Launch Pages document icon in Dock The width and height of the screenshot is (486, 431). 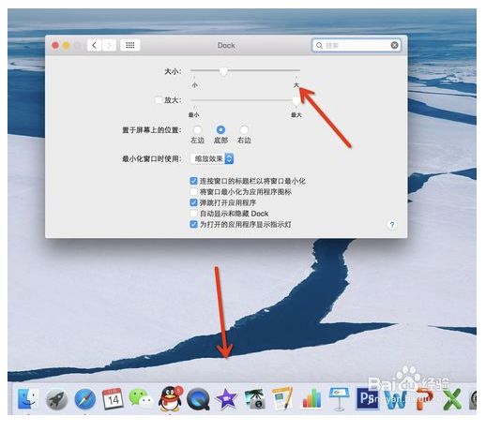(x=282, y=398)
